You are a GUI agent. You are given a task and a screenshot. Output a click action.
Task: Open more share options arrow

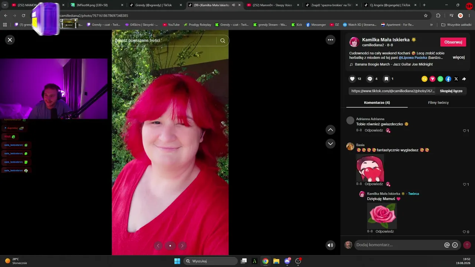[x=464, y=79]
